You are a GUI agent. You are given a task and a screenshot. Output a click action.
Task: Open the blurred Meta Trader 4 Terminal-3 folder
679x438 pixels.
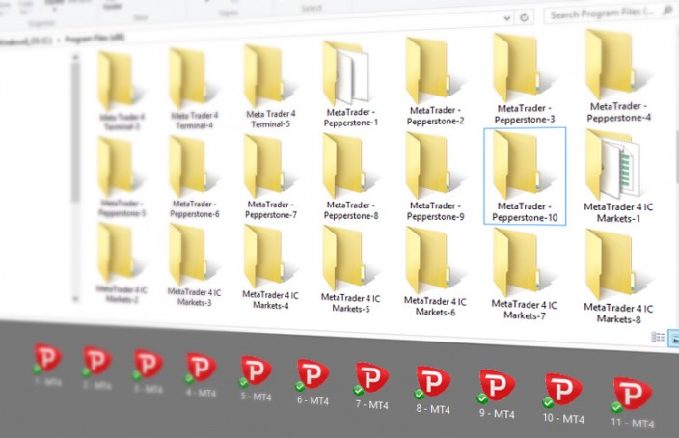coord(121,91)
